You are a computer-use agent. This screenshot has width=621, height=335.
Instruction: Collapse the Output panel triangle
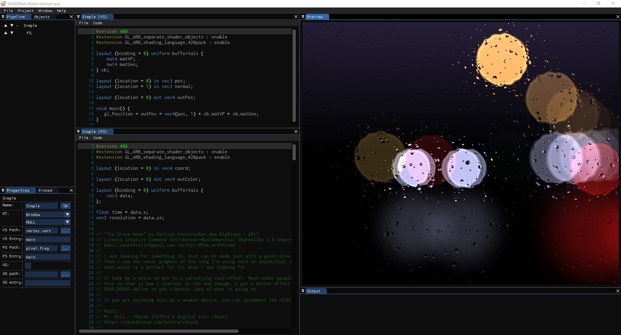click(303, 291)
